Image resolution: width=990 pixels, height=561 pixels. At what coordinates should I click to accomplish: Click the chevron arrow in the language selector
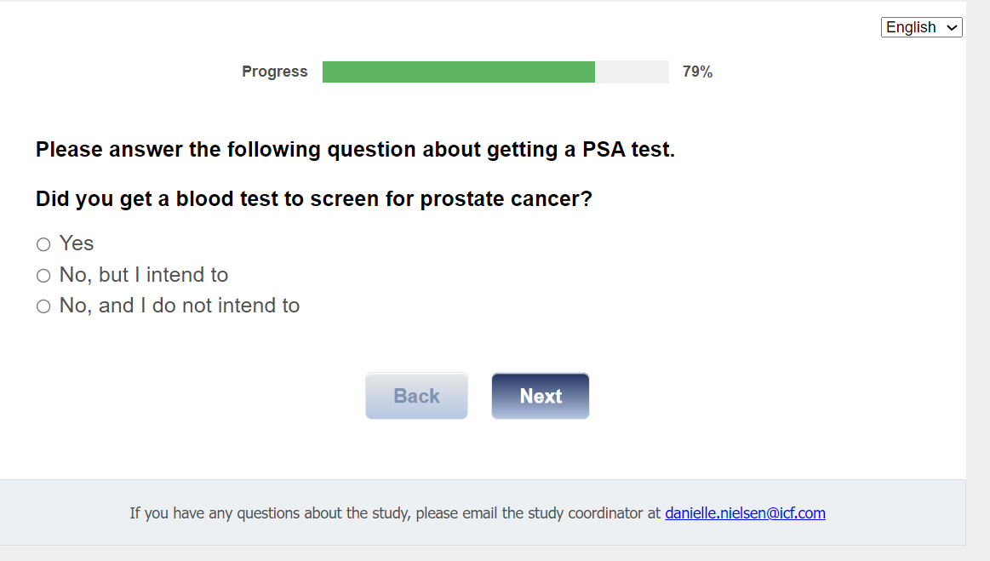click(x=952, y=28)
